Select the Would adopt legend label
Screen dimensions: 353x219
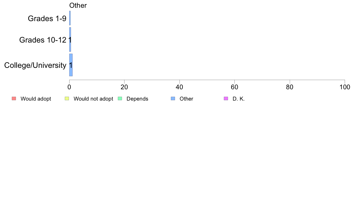(x=36, y=99)
